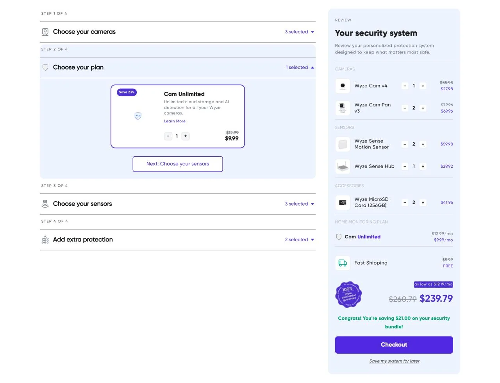This screenshot has height=383, width=500.
Task: Expand the sensors step showing 3 selected
Action: click(300, 204)
